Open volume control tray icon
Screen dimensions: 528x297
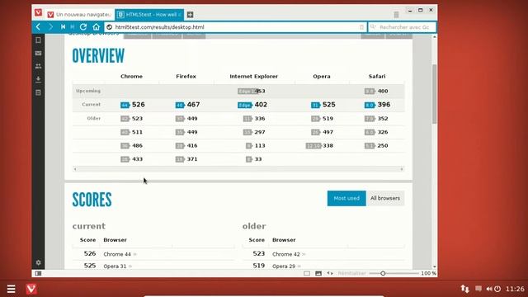point(489,289)
